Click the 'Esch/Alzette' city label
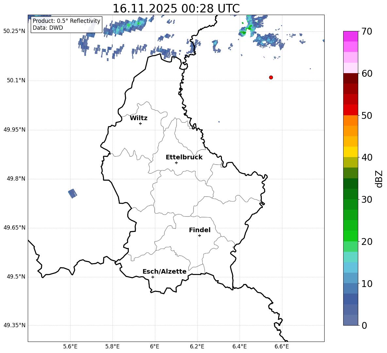Image resolution: width=387 pixels, height=353 pixels. coord(165,271)
